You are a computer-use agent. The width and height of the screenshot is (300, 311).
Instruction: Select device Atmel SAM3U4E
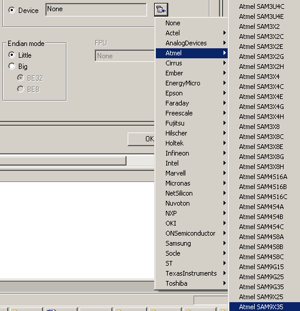(x=265, y=16)
